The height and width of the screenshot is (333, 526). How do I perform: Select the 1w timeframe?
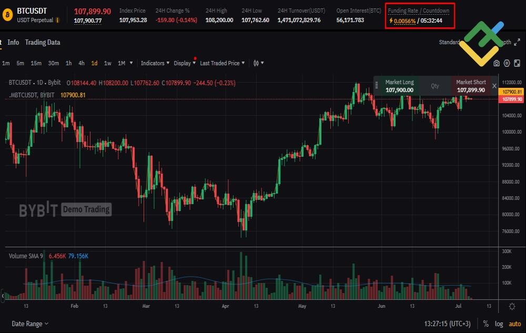(x=107, y=63)
